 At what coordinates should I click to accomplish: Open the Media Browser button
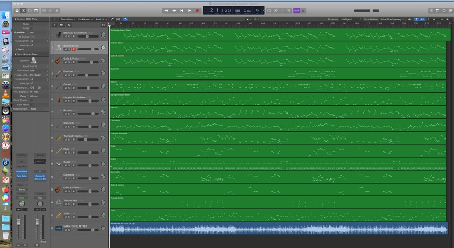pyautogui.click(x=451, y=10)
